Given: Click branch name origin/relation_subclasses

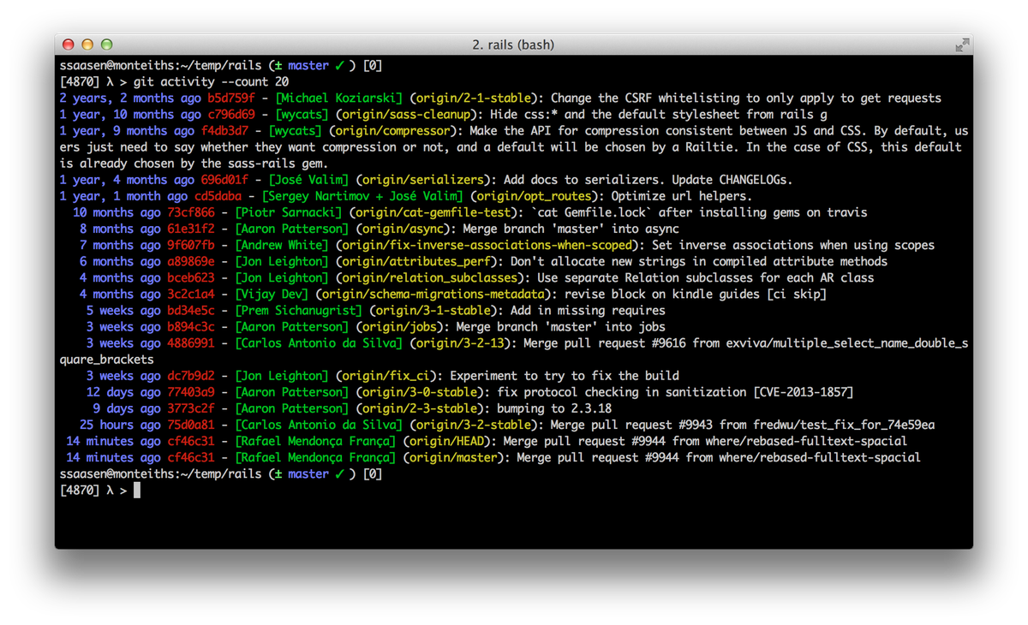Looking at the screenshot, I should (429, 277).
